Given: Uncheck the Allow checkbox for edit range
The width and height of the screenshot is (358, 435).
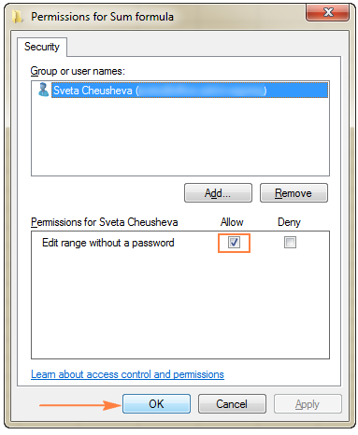Looking at the screenshot, I should 234,242.
